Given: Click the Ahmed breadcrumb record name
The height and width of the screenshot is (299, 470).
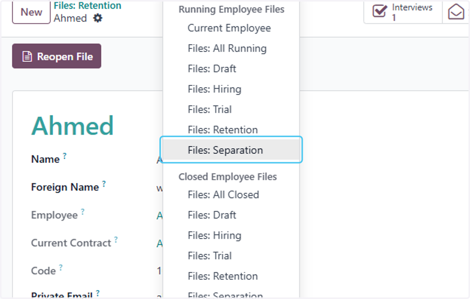Looking at the screenshot, I should (x=70, y=18).
